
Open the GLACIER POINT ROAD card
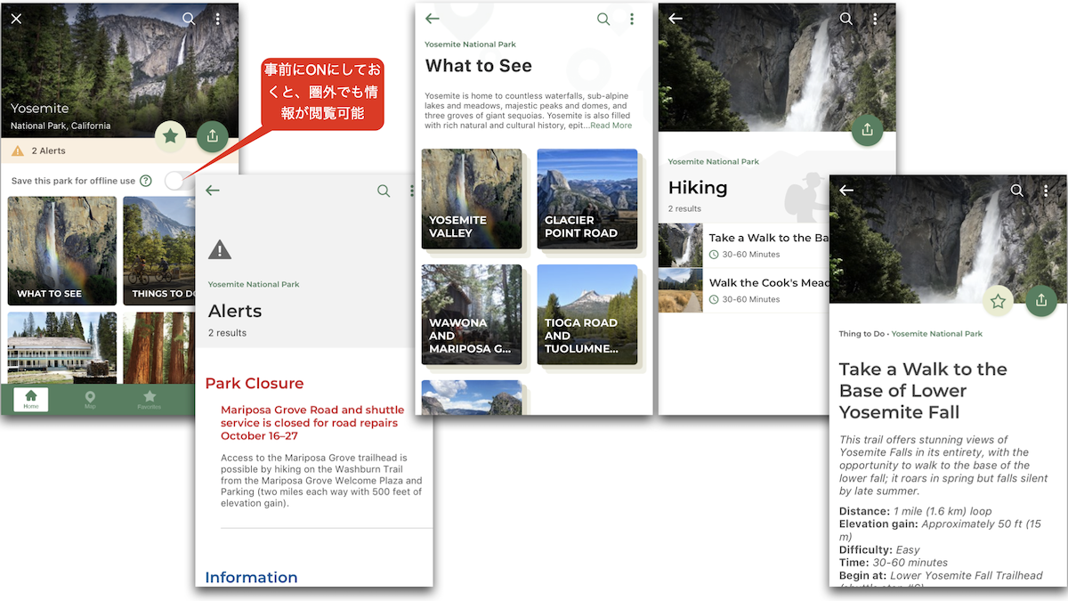point(587,199)
